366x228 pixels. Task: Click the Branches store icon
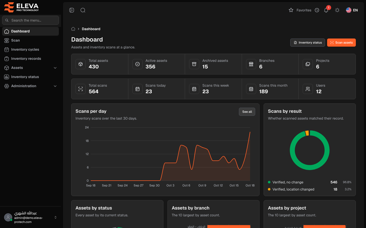tap(251, 64)
